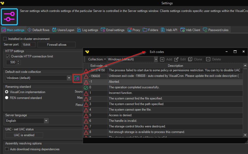Click the green success icon for exit code 0
Viewport: 248px width, 154px height.
(86, 88)
